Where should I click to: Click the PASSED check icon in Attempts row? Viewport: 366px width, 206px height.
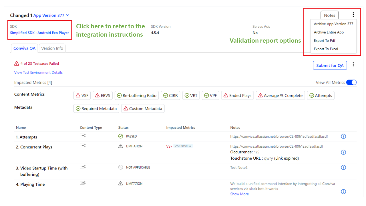coord(121,136)
